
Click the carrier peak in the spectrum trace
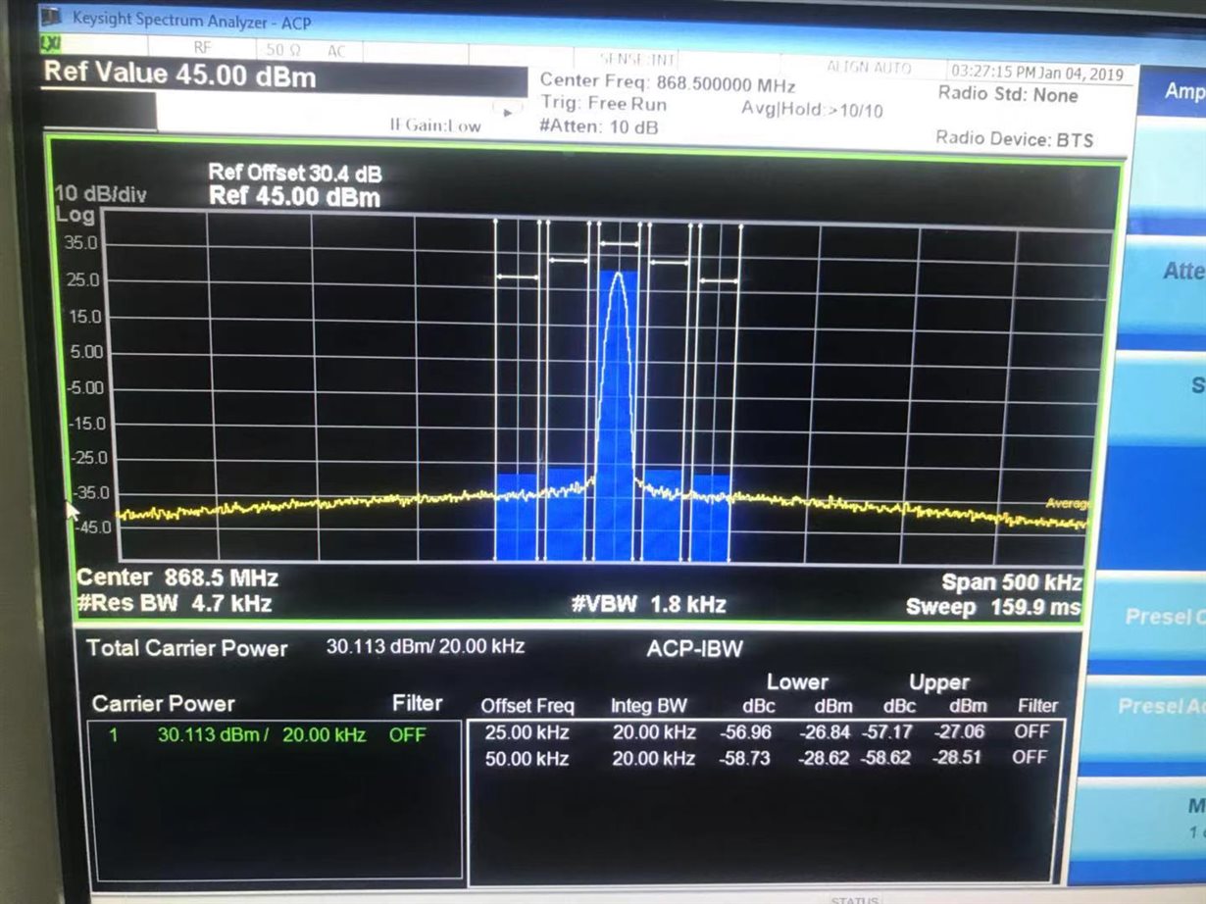click(x=618, y=276)
